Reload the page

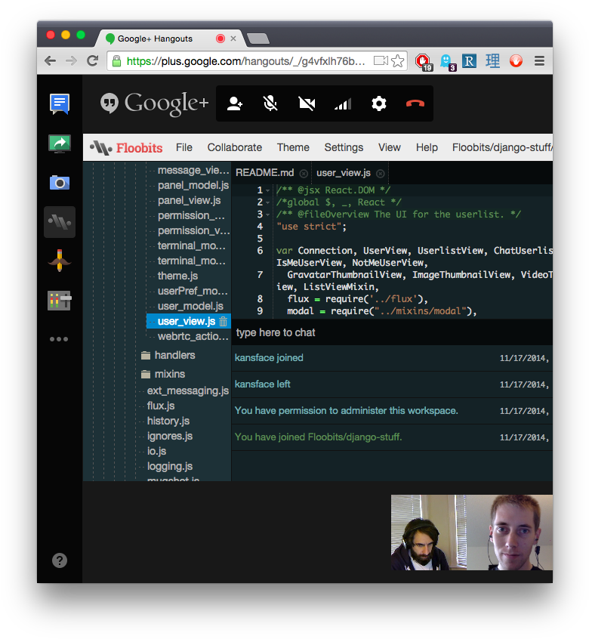click(93, 60)
